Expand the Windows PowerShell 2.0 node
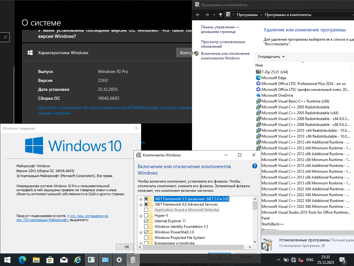This screenshot has height=266, width=354. pos(141,232)
